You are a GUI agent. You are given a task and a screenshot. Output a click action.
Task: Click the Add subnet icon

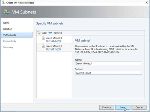[39, 33]
